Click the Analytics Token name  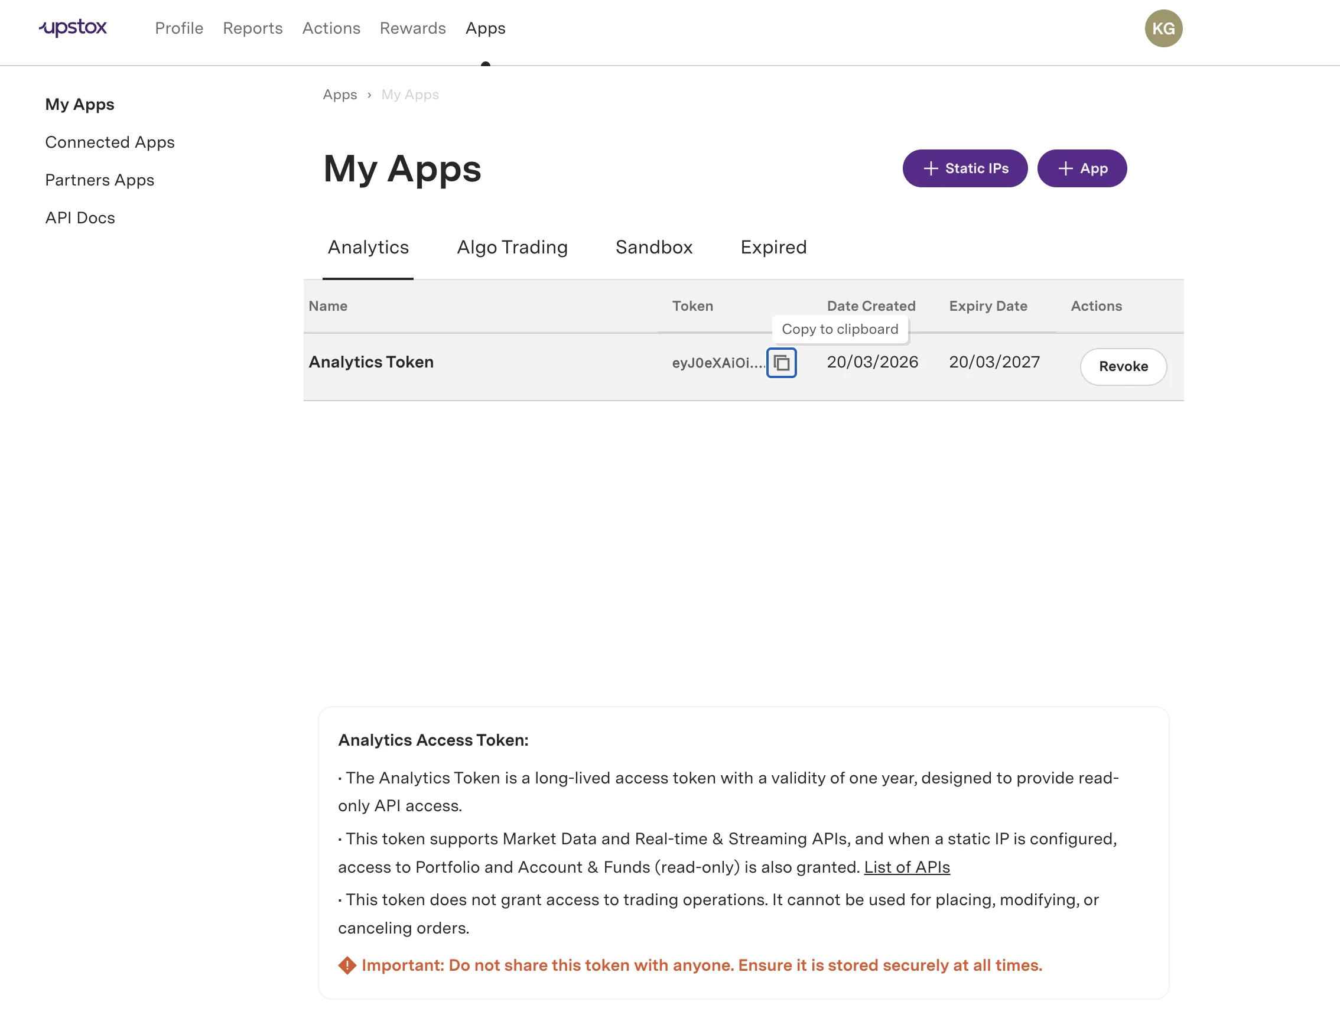click(x=371, y=362)
